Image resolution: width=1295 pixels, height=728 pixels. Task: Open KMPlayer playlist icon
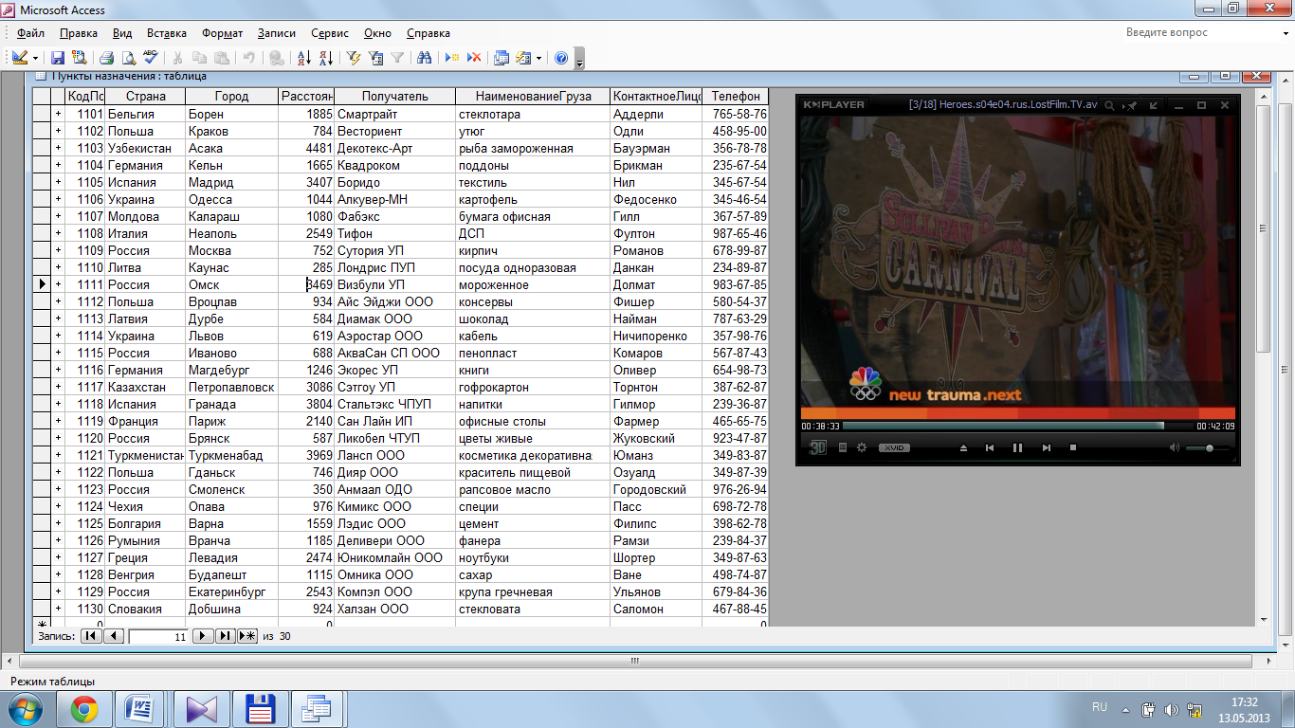pos(842,447)
